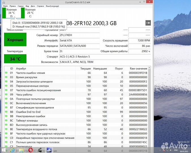Viewport: 191px width, 153px height.
Task: Select raw value 0000000745C
Action: point(138,142)
